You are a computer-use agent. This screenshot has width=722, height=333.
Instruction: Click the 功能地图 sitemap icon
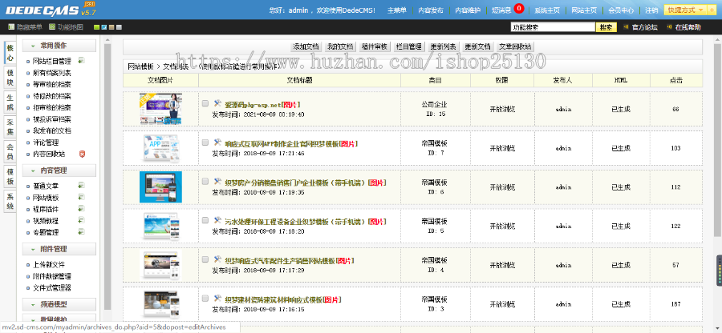pyautogui.click(x=52, y=27)
